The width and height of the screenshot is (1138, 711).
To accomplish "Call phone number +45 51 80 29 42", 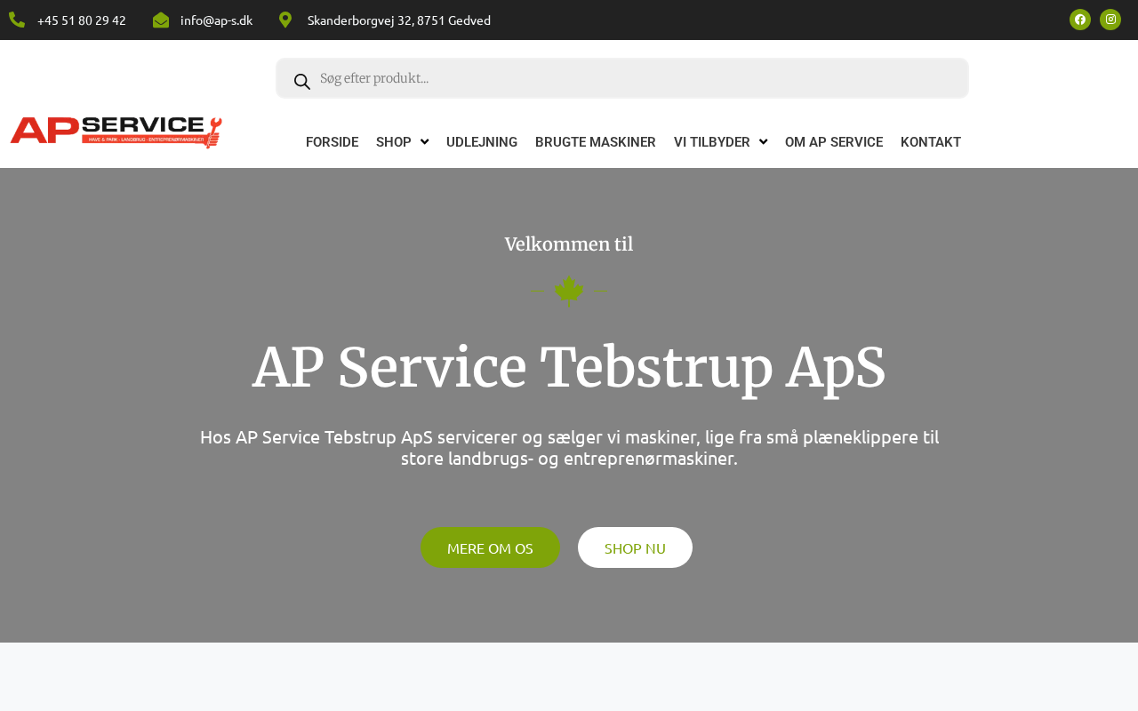I will 82,20.
